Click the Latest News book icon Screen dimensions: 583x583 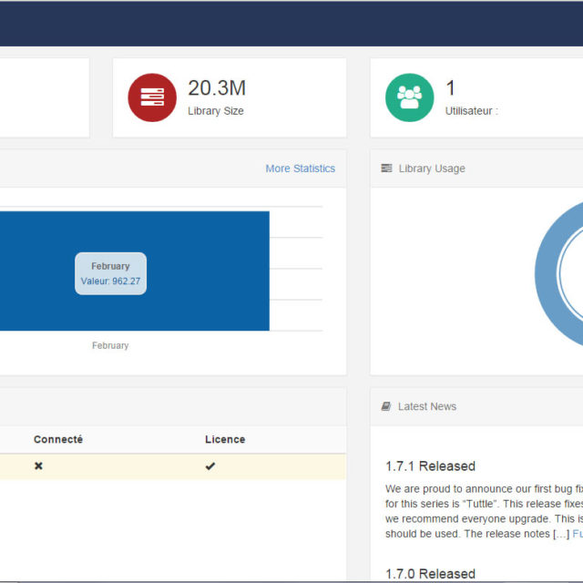pyautogui.click(x=386, y=406)
